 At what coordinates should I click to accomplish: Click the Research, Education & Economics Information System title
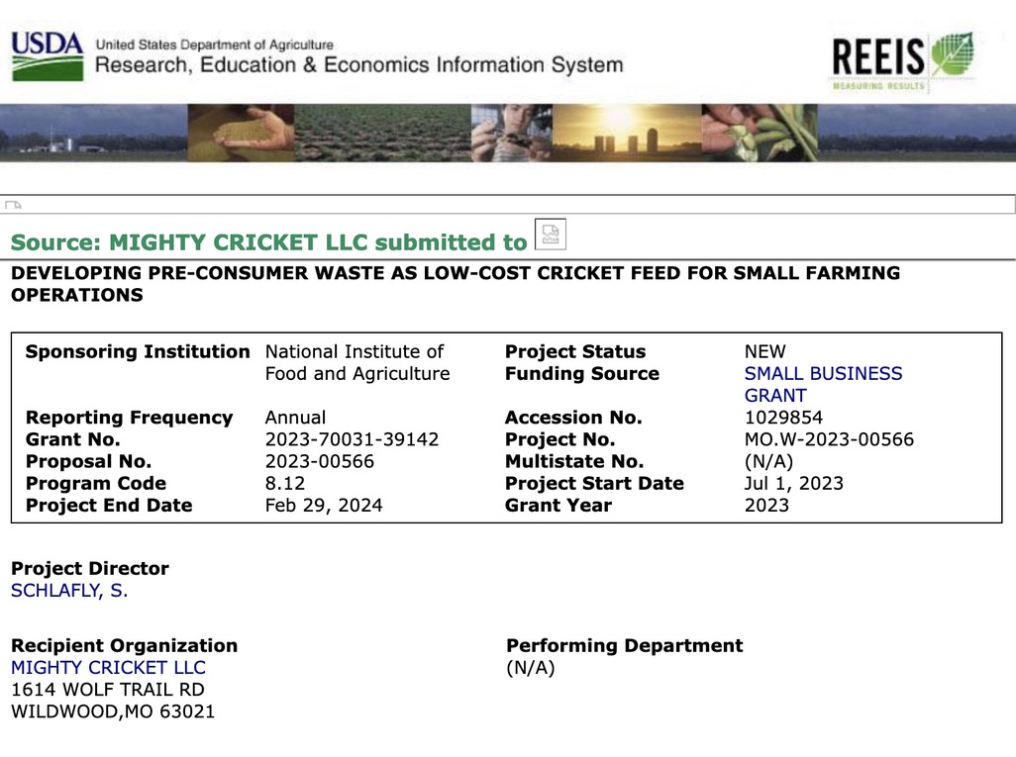[358, 65]
